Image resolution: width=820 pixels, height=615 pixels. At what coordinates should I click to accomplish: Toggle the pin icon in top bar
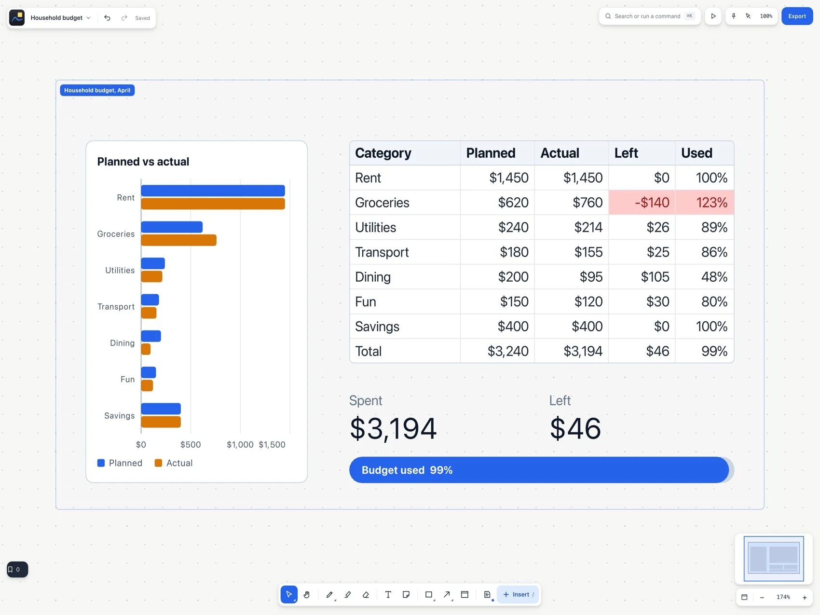pyautogui.click(x=734, y=16)
